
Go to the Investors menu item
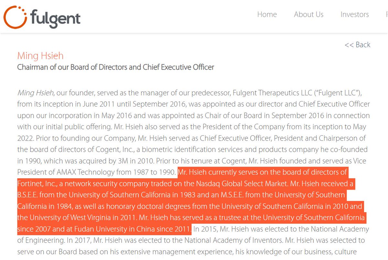pyautogui.click(x=354, y=15)
